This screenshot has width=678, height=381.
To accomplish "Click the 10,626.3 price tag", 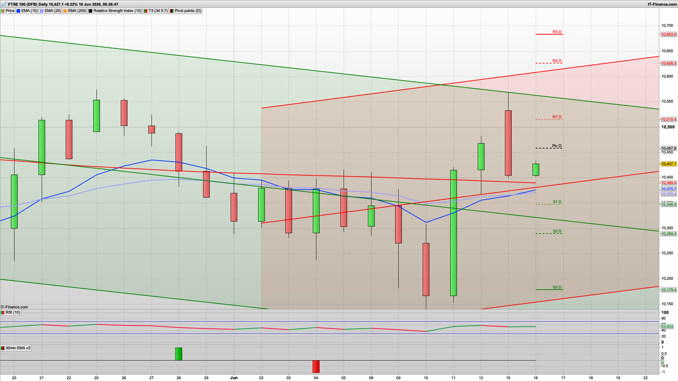I will pyautogui.click(x=669, y=64).
